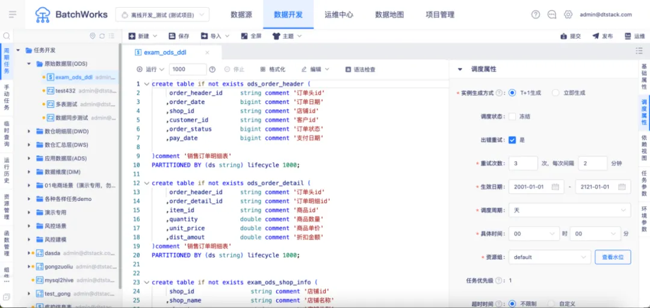Click the 查看水位 button
The height and width of the screenshot is (308, 650).
[613, 257]
